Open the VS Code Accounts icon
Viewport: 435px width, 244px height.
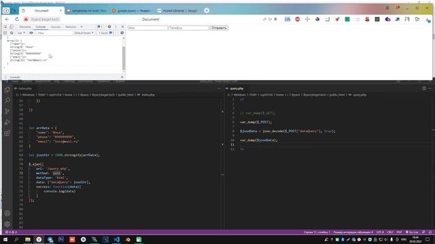[x=7, y=213]
